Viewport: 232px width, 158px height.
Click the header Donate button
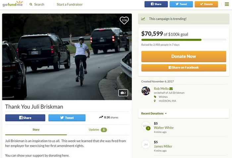(x=206, y=4)
